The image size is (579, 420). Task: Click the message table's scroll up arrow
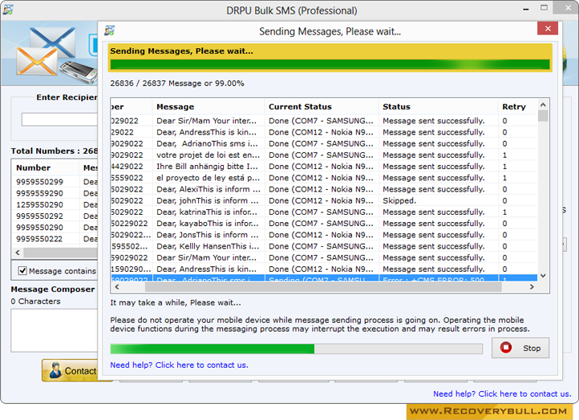click(543, 105)
